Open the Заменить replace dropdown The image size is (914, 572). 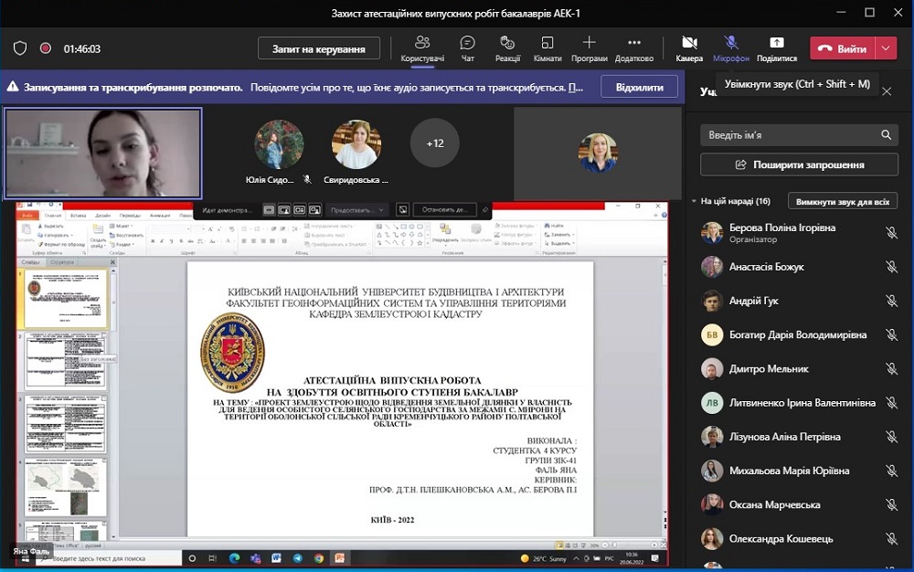coord(559,234)
